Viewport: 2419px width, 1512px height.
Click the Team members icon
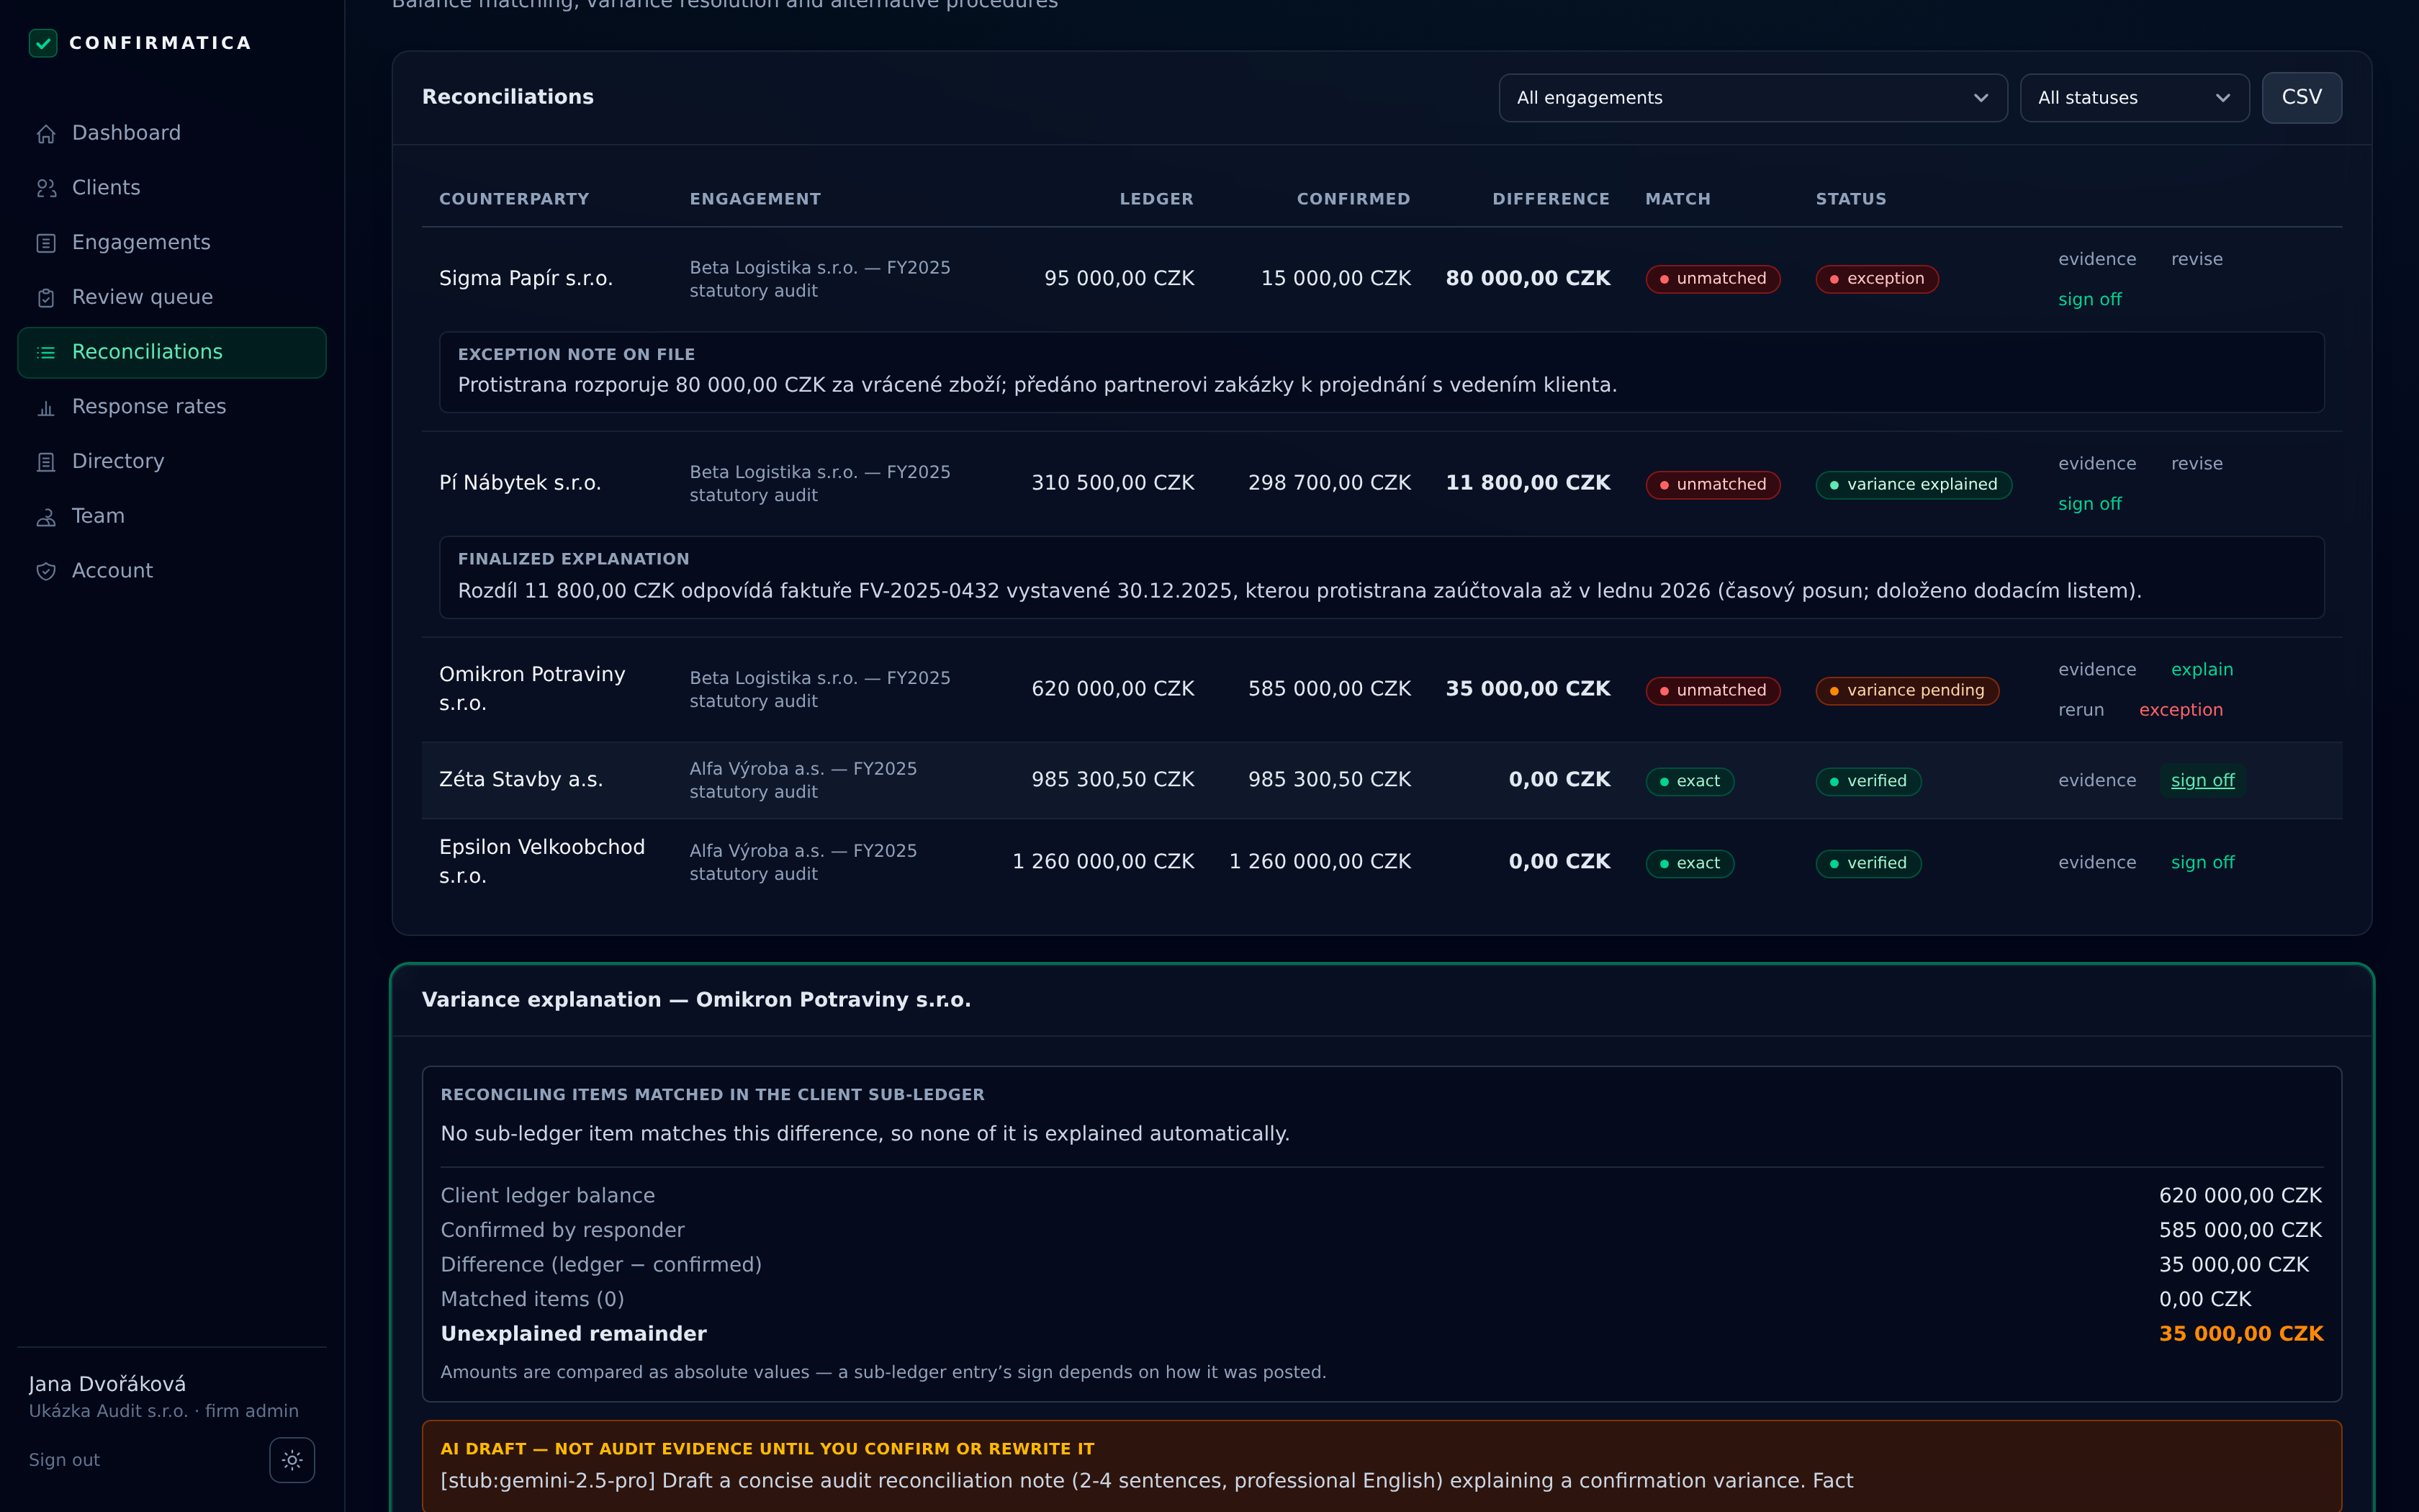(46, 517)
